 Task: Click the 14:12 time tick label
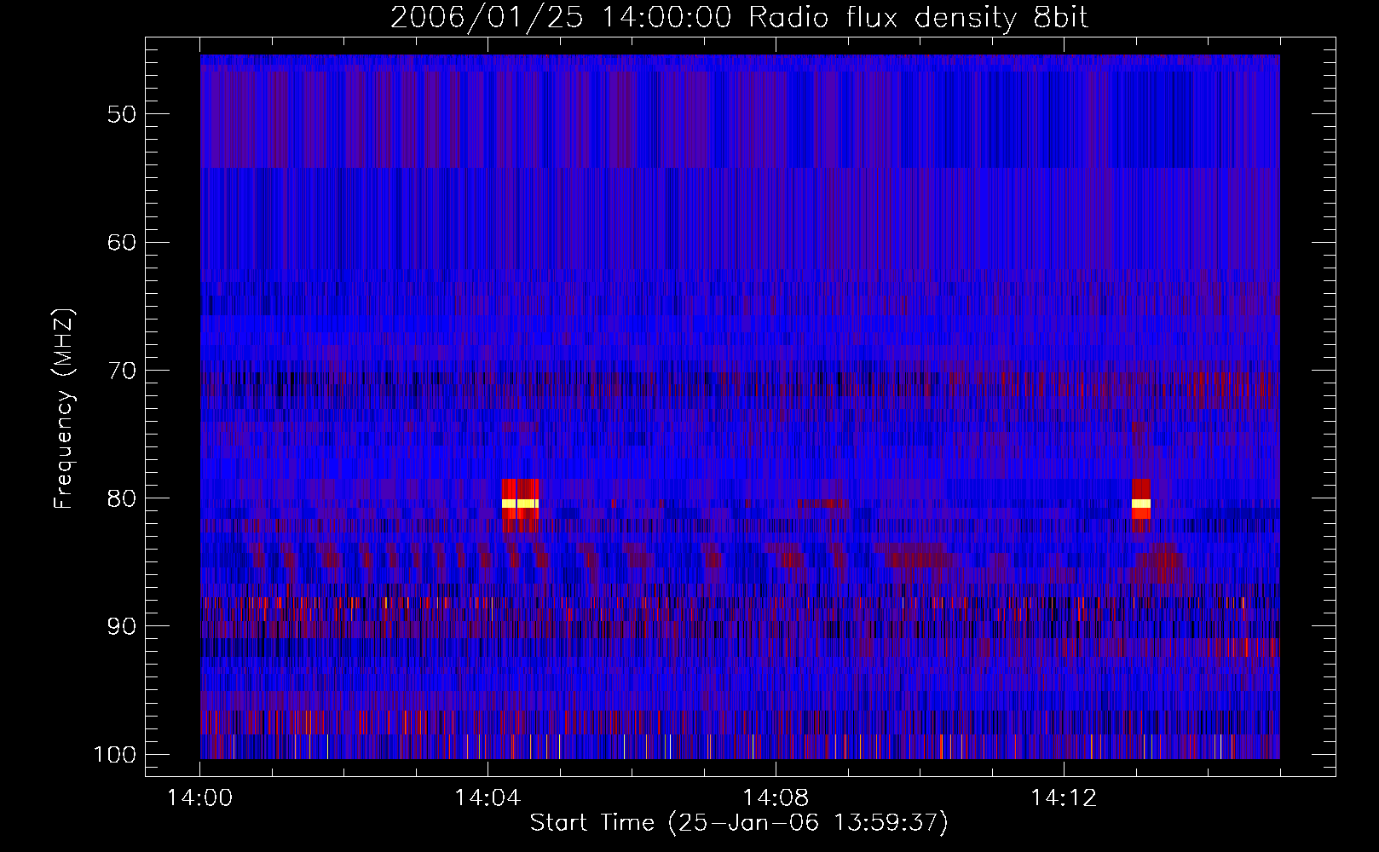[1063, 798]
